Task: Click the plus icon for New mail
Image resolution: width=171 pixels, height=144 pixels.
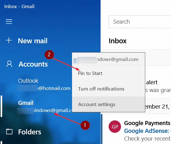Action: click(x=9, y=40)
